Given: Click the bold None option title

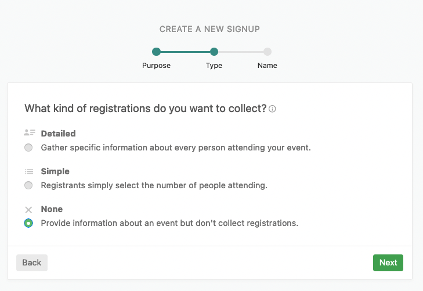Looking at the screenshot, I should 52,209.
